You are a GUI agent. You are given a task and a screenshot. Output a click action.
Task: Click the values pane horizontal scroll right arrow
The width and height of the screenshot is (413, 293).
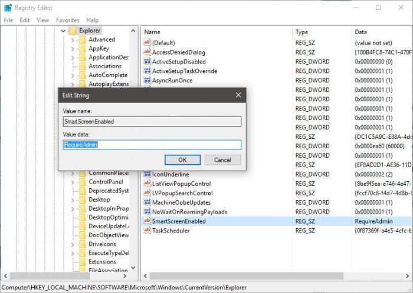point(408,276)
